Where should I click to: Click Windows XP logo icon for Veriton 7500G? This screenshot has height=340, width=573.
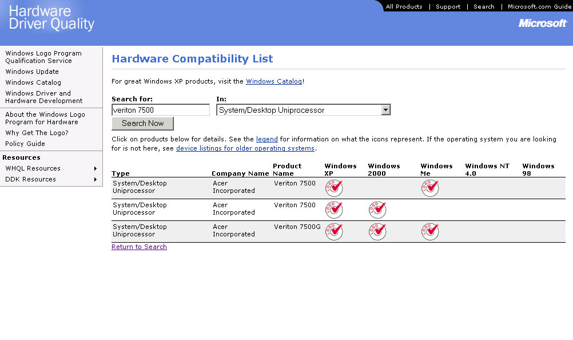pos(334,231)
